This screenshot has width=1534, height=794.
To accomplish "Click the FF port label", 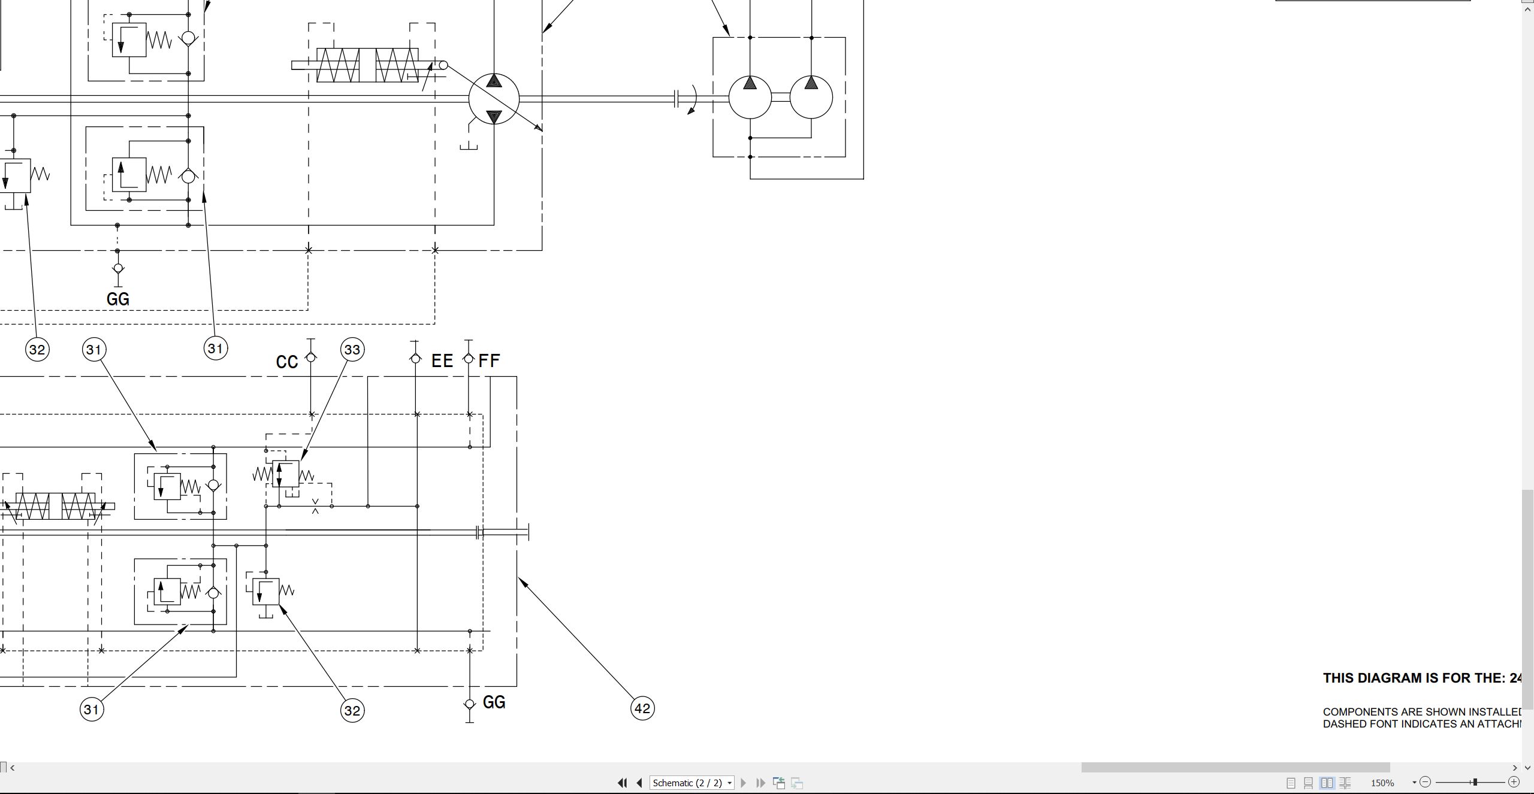I will coord(489,360).
